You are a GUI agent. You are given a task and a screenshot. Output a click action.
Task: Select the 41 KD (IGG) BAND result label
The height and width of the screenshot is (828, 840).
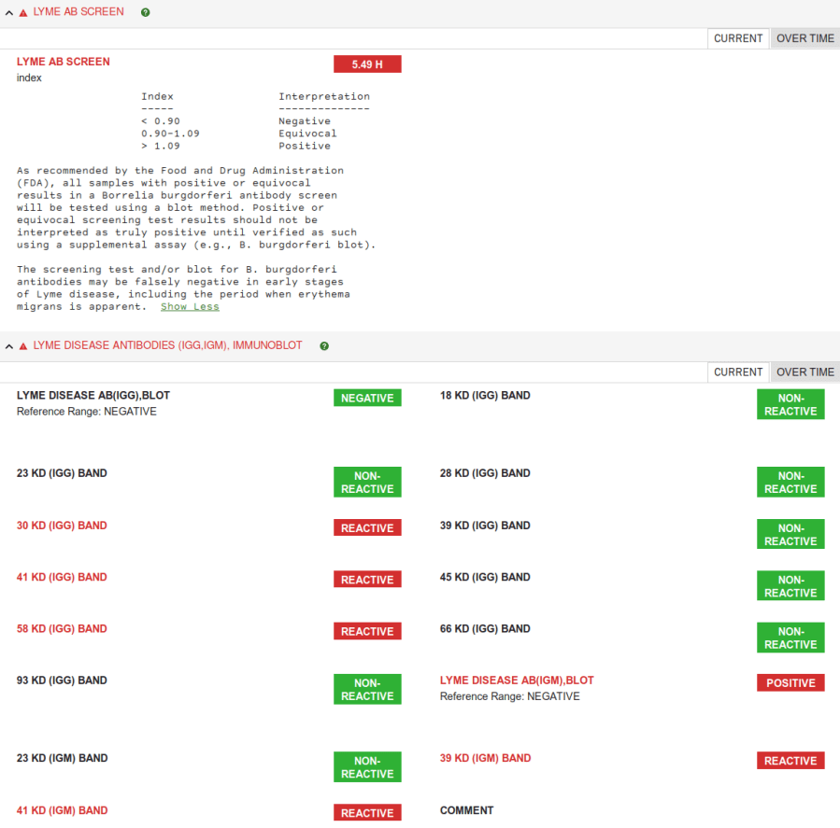[62, 578]
